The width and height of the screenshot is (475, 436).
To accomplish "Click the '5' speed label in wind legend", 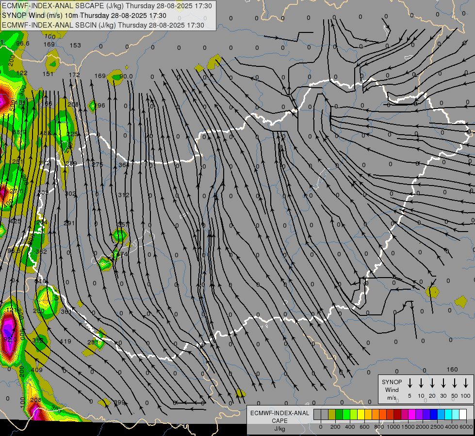I will [409, 396].
